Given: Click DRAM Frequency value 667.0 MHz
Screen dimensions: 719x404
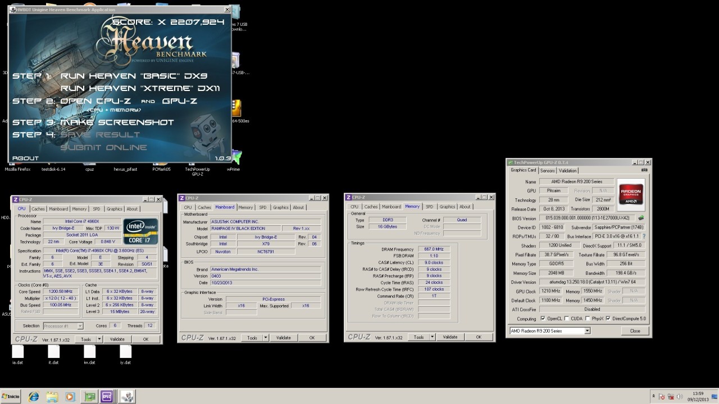Looking at the screenshot, I should [434, 249].
